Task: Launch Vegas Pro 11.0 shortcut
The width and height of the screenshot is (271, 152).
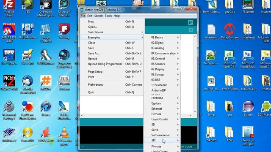Action: 64,59
